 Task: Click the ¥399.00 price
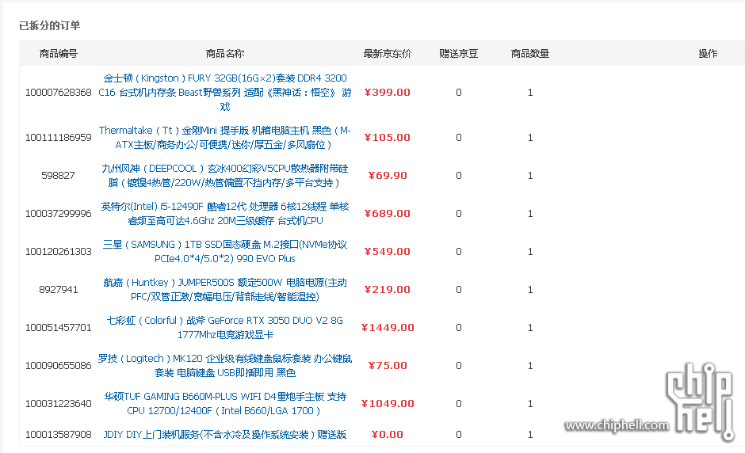click(388, 92)
